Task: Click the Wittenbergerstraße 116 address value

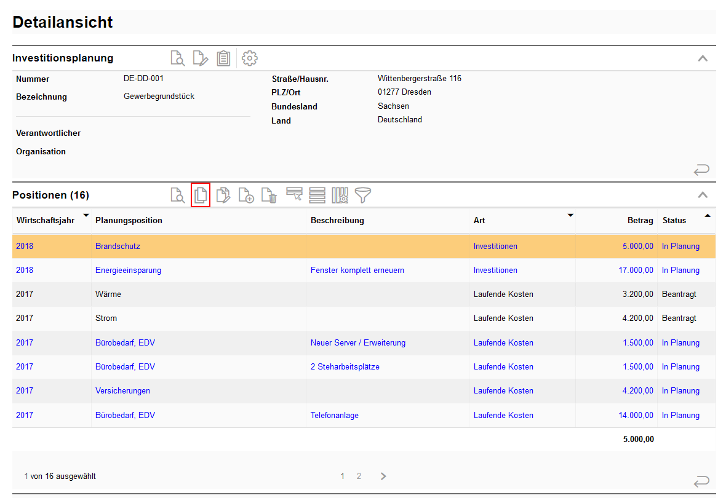Action: coord(420,79)
